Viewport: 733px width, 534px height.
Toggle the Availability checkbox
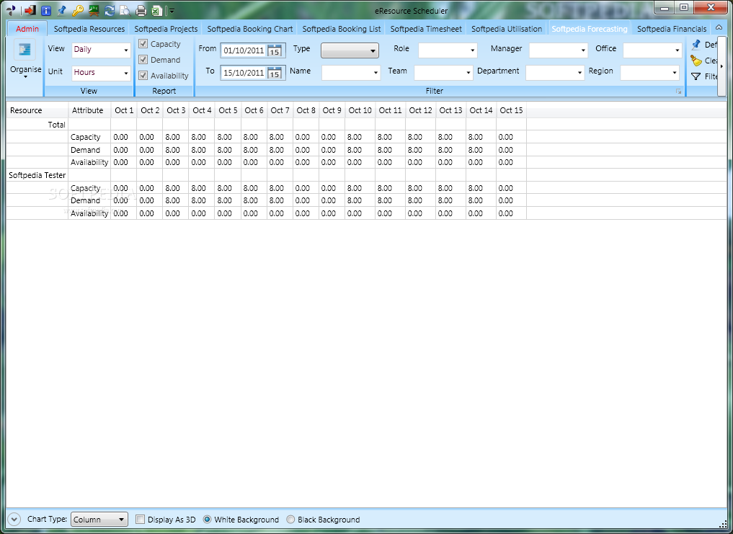coord(143,75)
